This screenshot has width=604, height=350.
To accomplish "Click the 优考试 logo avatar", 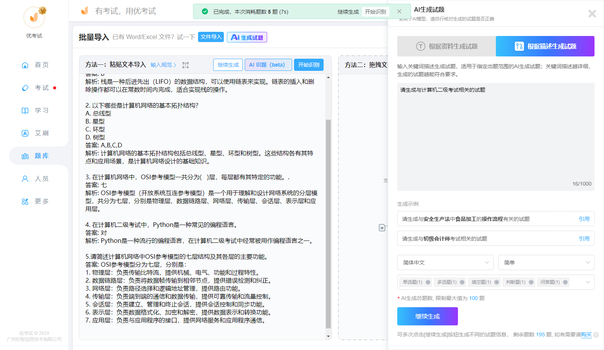I will tap(35, 17).
